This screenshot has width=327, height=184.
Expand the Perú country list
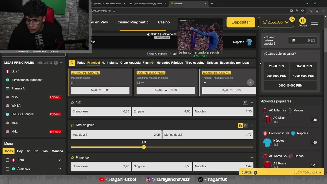click(60, 160)
